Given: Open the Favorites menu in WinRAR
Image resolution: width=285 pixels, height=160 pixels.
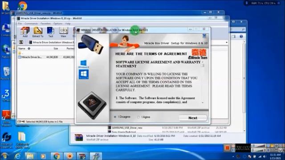Looking at the screenshot, I should 45,24.
